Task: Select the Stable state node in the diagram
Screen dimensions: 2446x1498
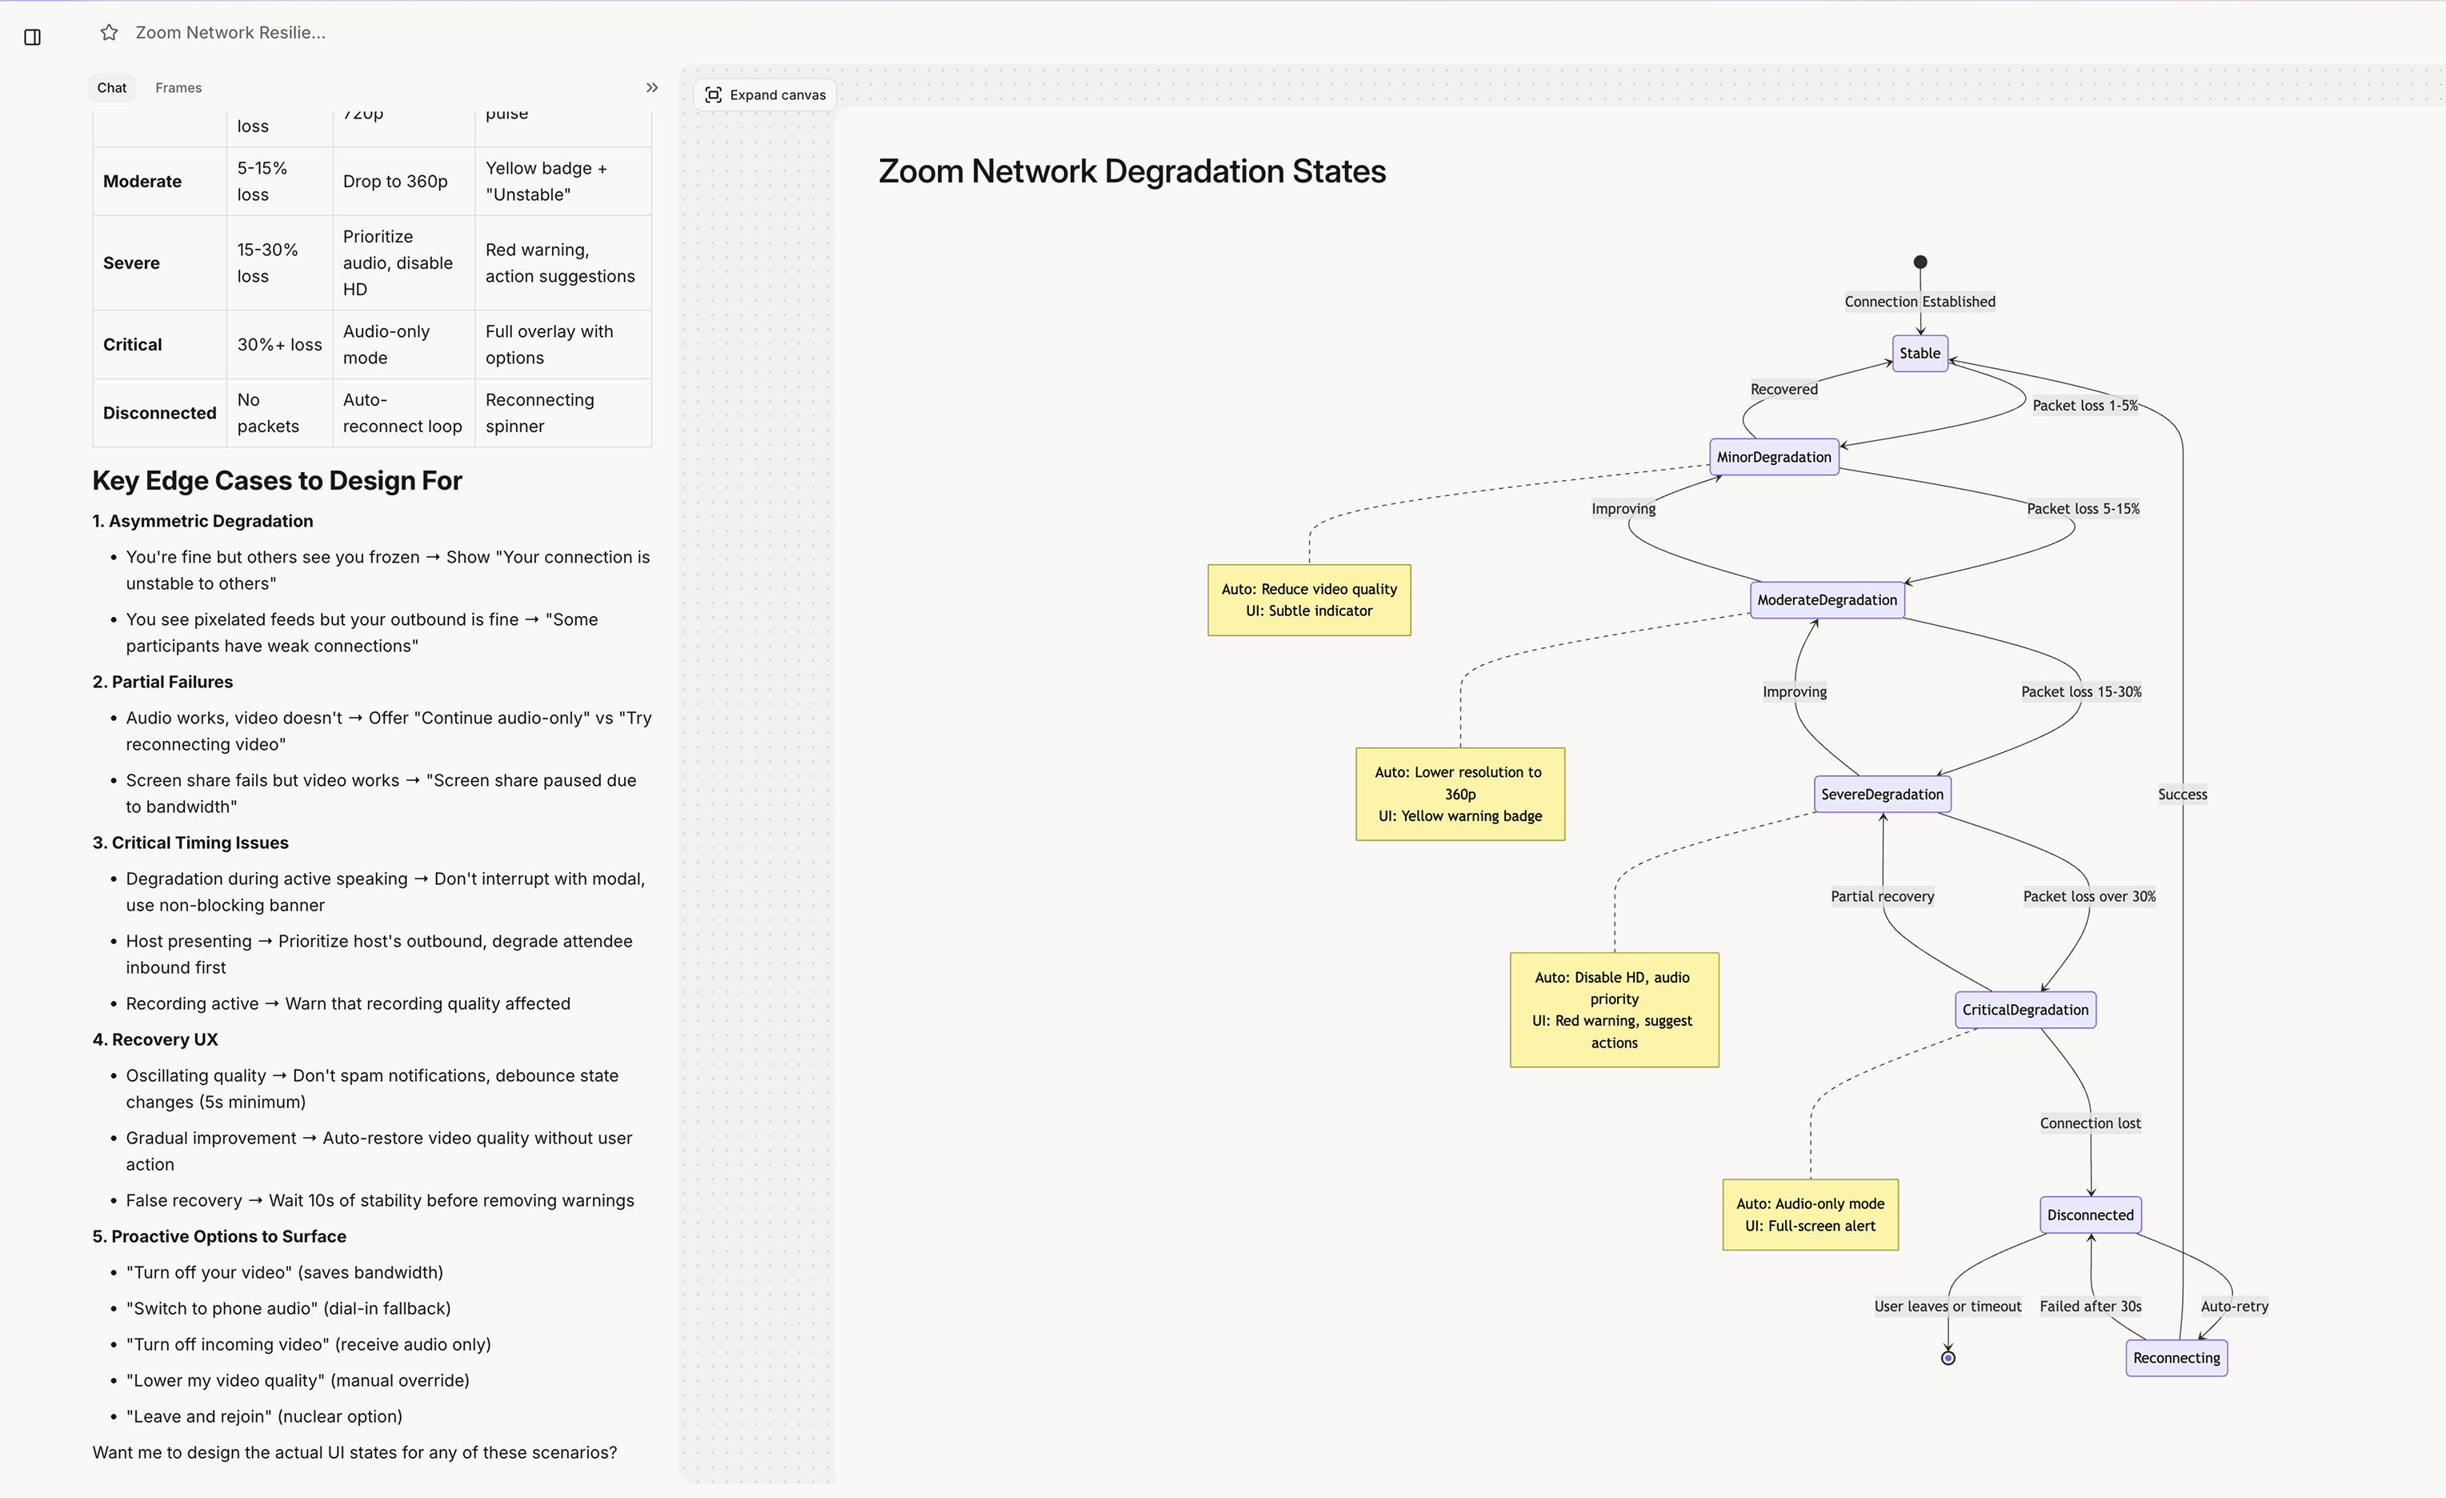Action: [1919, 352]
